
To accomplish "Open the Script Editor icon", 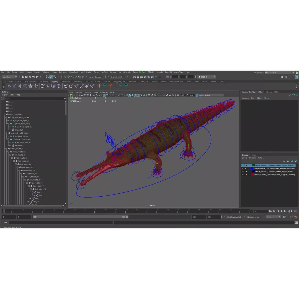I will pos(296,223).
